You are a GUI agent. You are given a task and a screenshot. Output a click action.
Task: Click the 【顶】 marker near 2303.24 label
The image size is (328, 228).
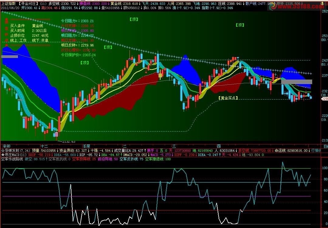coord(85,63)
